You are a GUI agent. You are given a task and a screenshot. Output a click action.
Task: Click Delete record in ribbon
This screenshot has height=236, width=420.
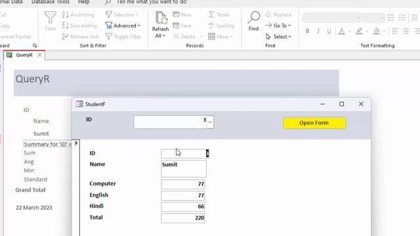point(184,37)
